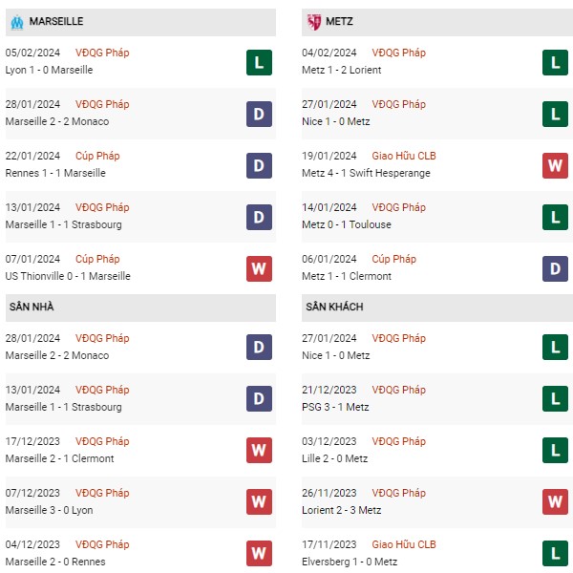Click the L badge for PSG 3 - 1 Metz
The height and width of the screenshot is (573, 573).
[x=555, y=398]
